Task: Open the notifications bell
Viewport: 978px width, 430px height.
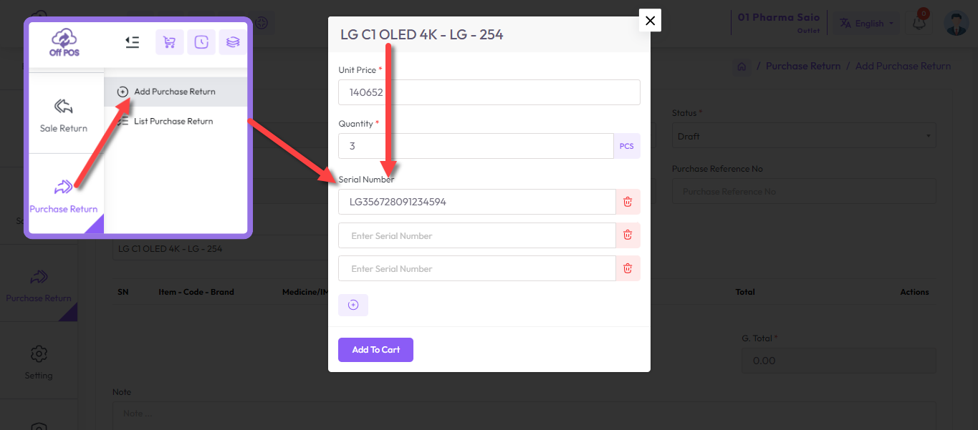Action: click(x=919, y=23)
